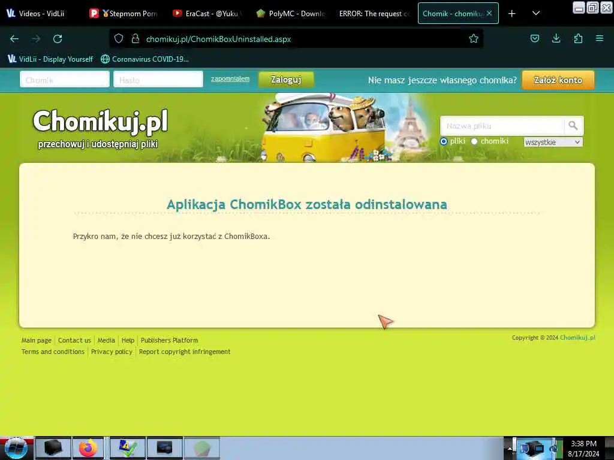Screen dimensions: 614x460
Task: Open the tracking protection shield icon
Action: pos(119,39)
